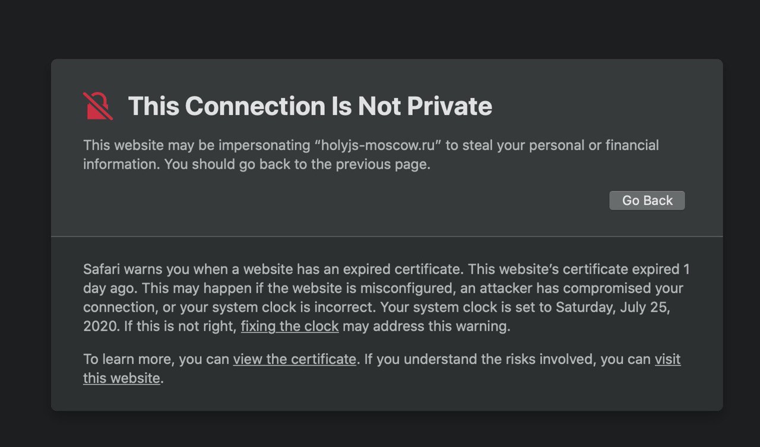Click "You should go back to the previous page" sentence
This screenshot has width=760, height=447.
[x=297, y=164]
